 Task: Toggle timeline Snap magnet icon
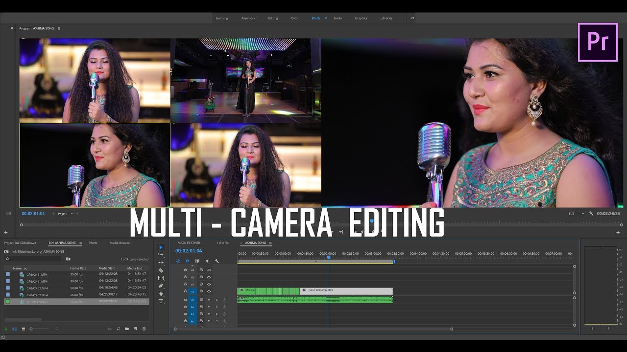(187, 261)
